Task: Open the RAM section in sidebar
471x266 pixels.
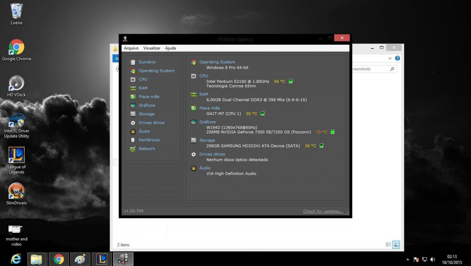Action: [x=143, y=88]
